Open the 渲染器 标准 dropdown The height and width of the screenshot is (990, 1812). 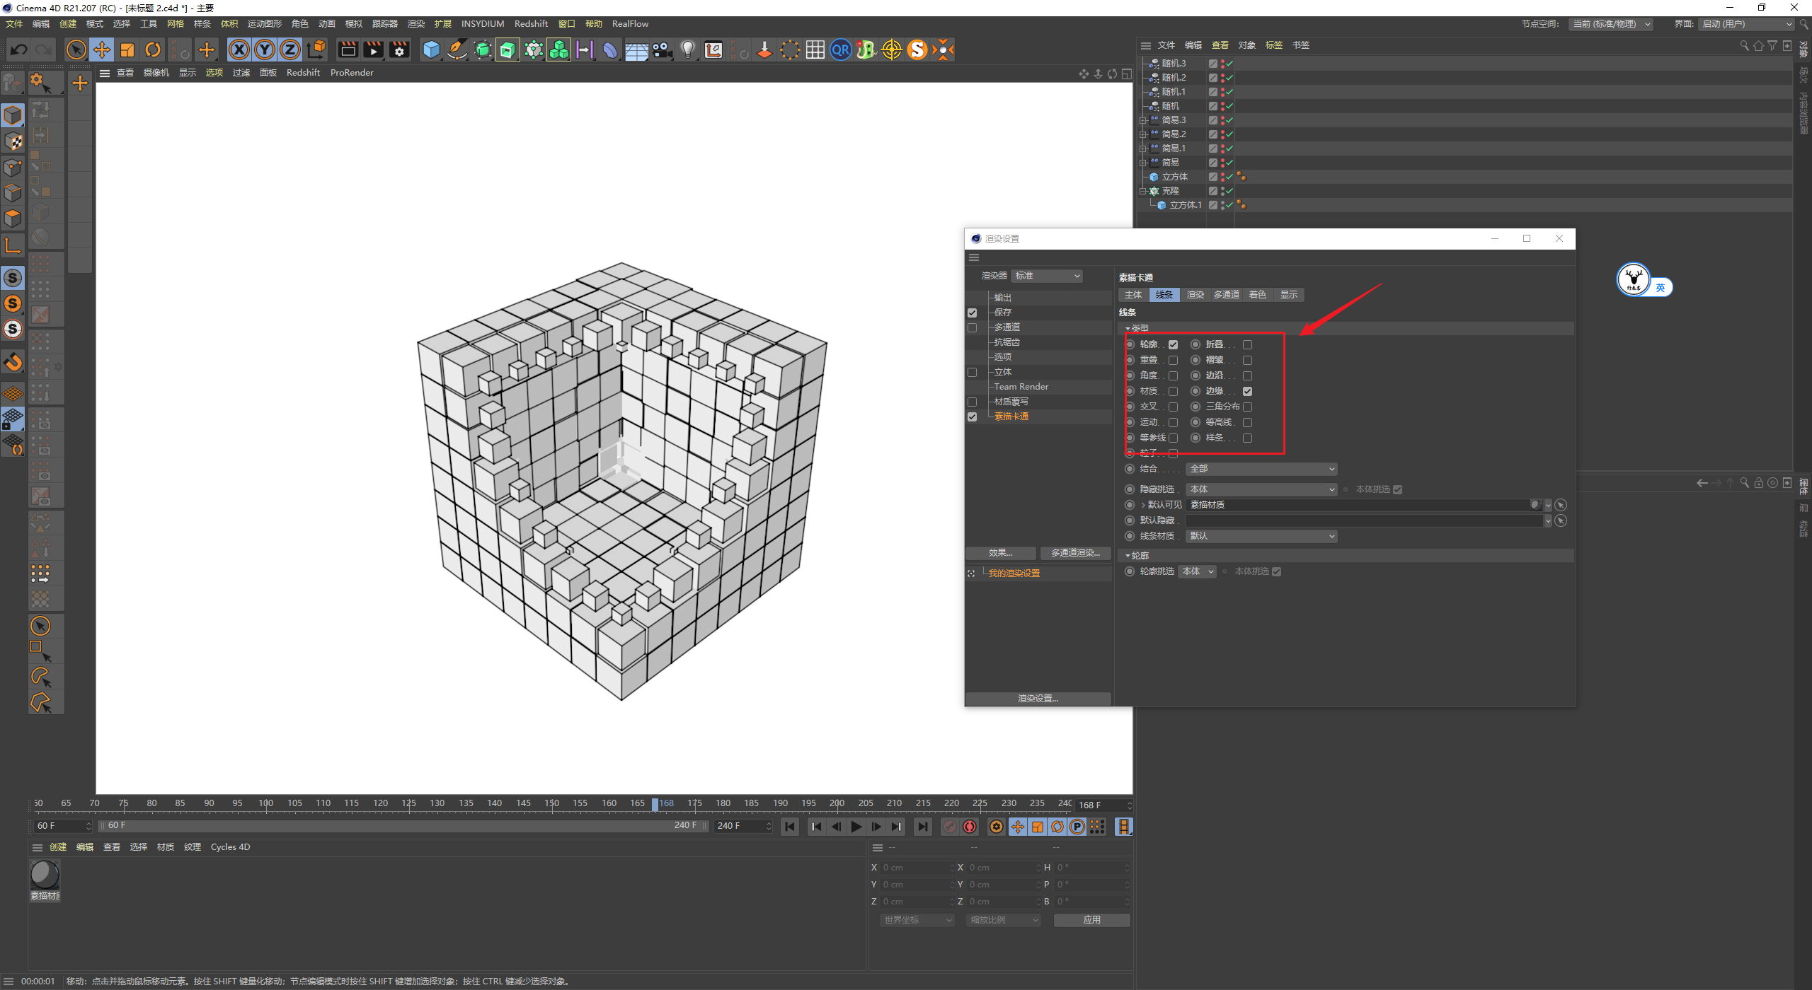coord(1047,276)
